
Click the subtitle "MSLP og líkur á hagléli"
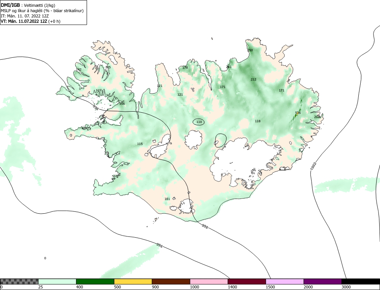click(21, 11)
